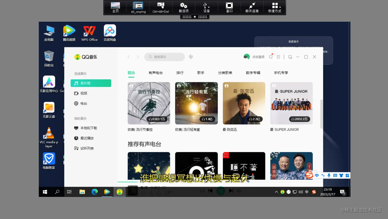The width and height of the screenshot is (388, 219).
Task: Go forward with the right arrow in QQ音乐
Action: point(138,57)
